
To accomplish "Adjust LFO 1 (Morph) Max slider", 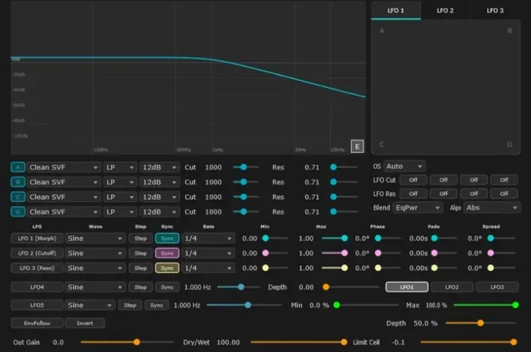I will coord(335,238).
